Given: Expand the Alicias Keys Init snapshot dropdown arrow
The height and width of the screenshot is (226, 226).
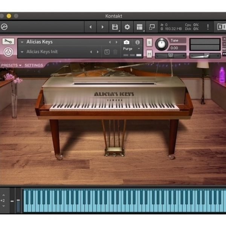Looking at the screenshot, I should click(x=22, y=52).
